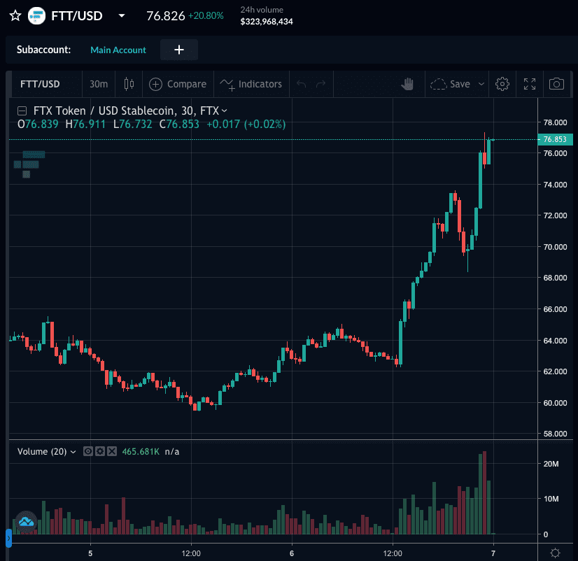Click the TradingView logo badge
The height and width of the screenshot is (561, 578).
pos(26,521)
